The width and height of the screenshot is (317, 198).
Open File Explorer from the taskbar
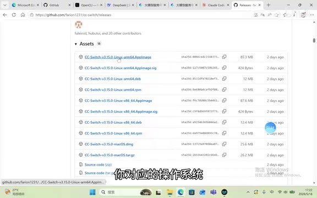pyautogui.click(x=170, y=192)
